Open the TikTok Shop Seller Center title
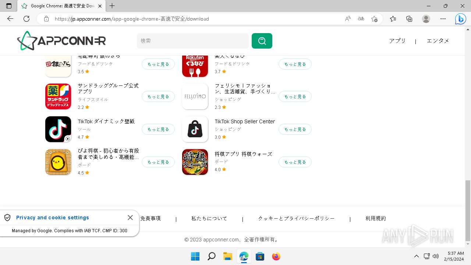 tap(245, 121)
